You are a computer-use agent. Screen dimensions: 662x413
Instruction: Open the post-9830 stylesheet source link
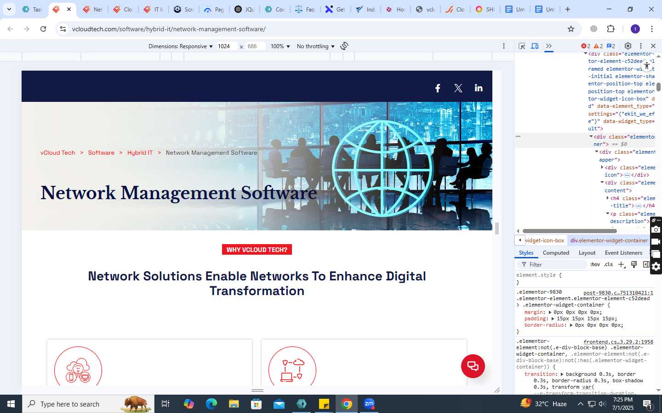618,293
